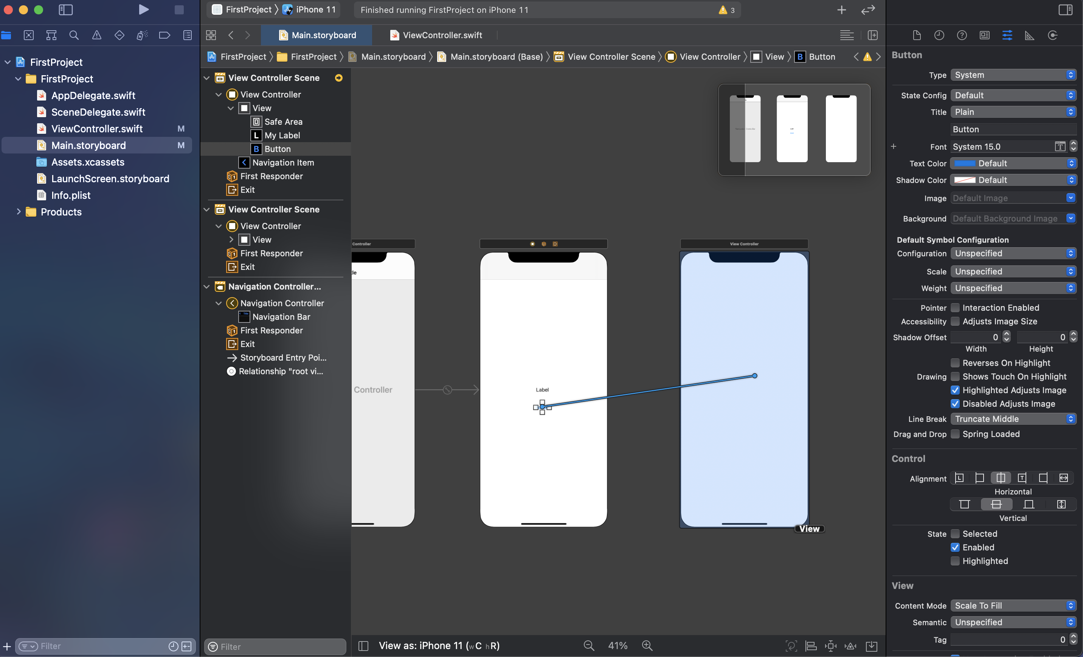This screenshot has height=657, width=1083.
Task: Click View as: iPhone 11 device bar
Action: tap(439, 646)
